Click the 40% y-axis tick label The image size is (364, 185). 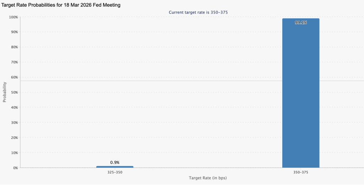click(14, 107)
